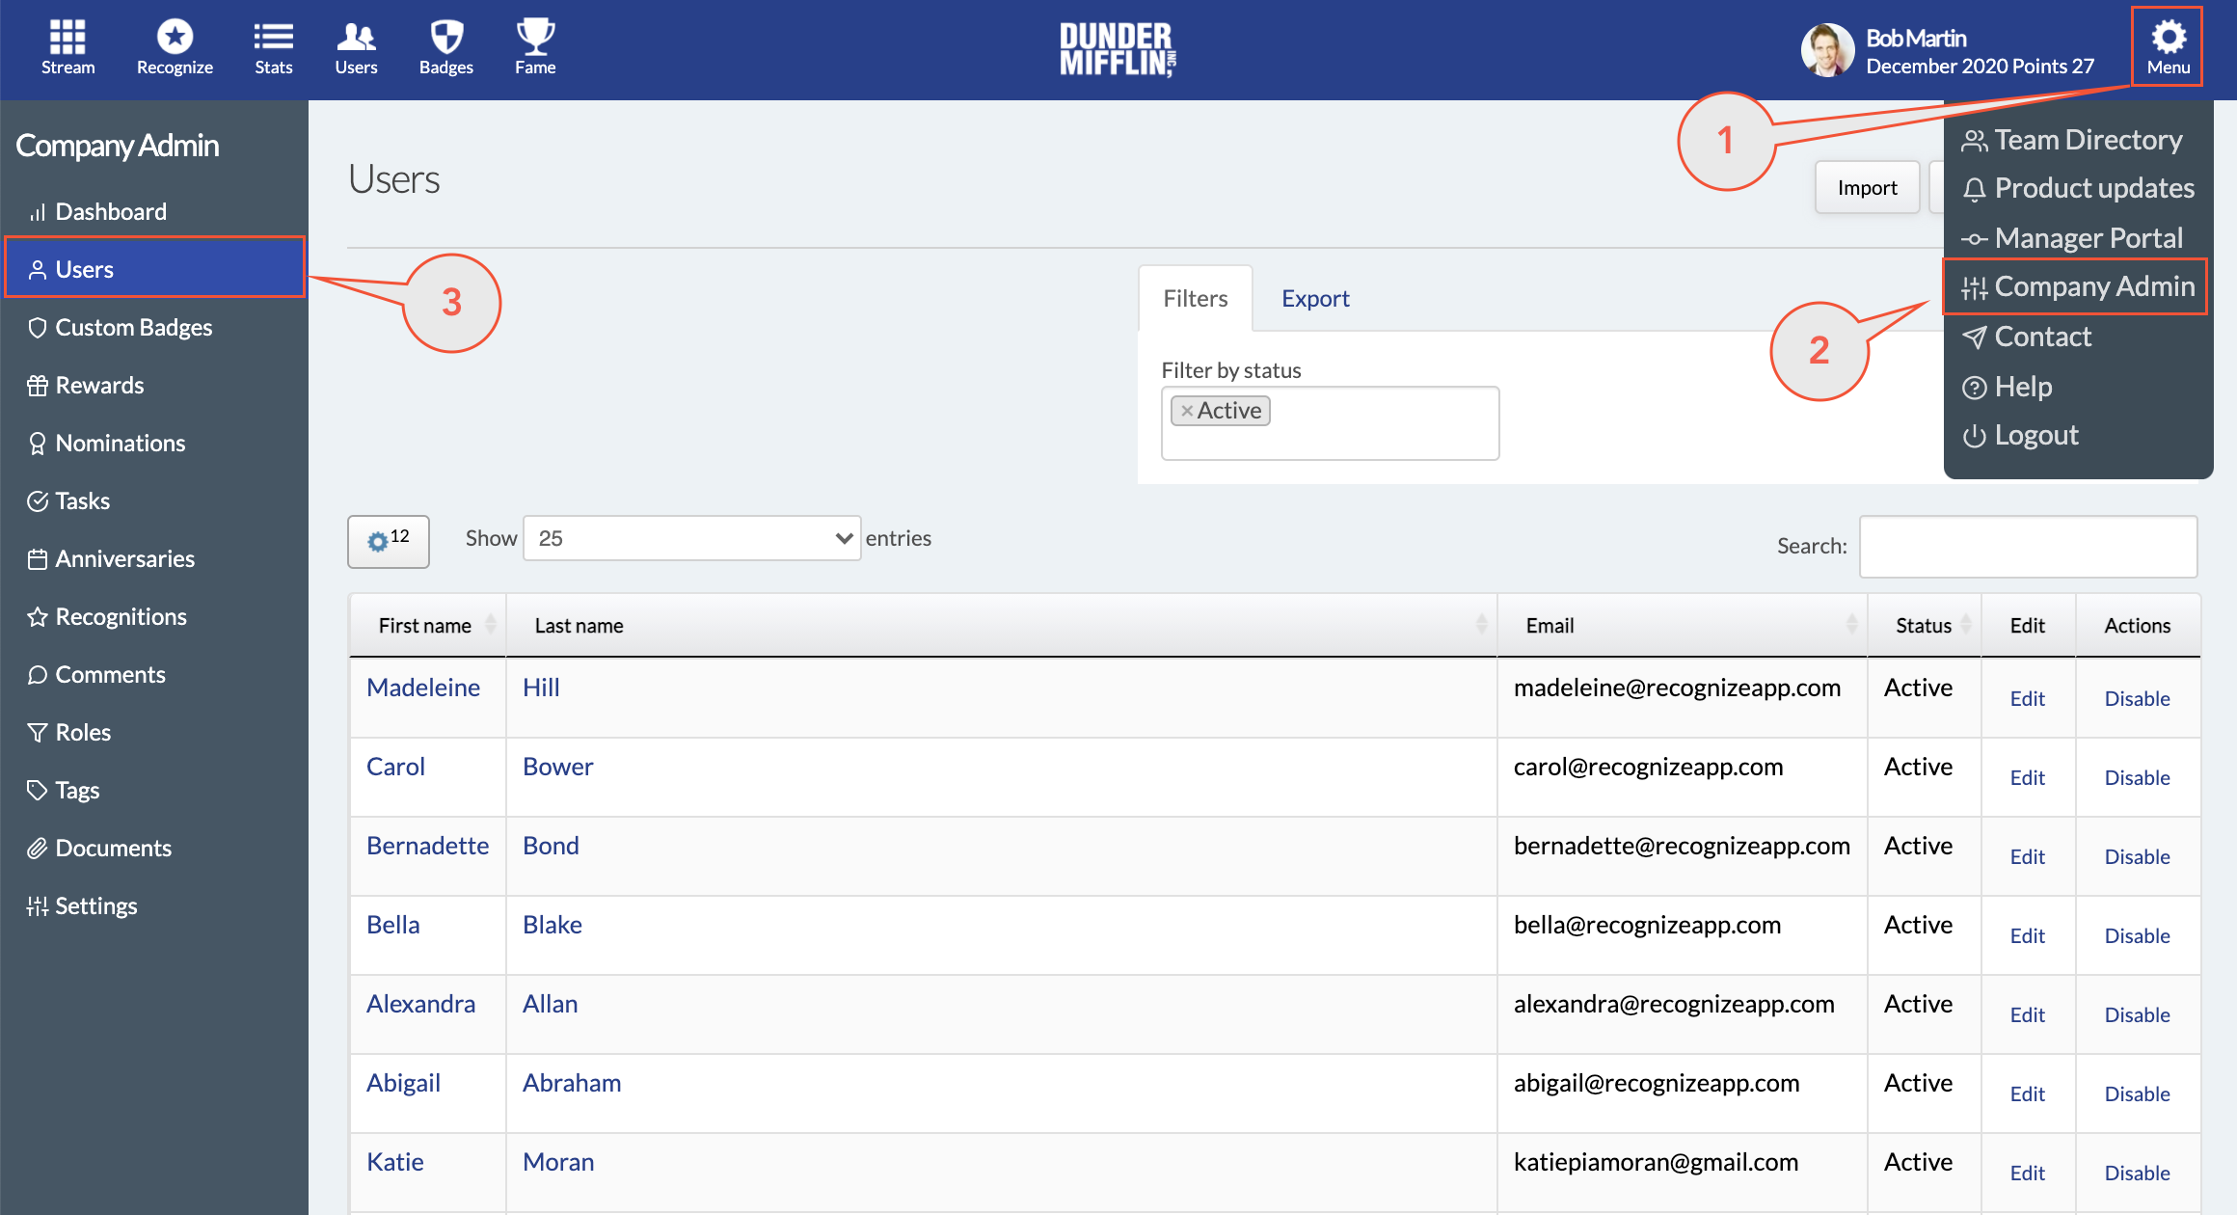The image size is (2237, 1215).
Task: Open Katie's first name link
Action: click(x=395, y=1162)
